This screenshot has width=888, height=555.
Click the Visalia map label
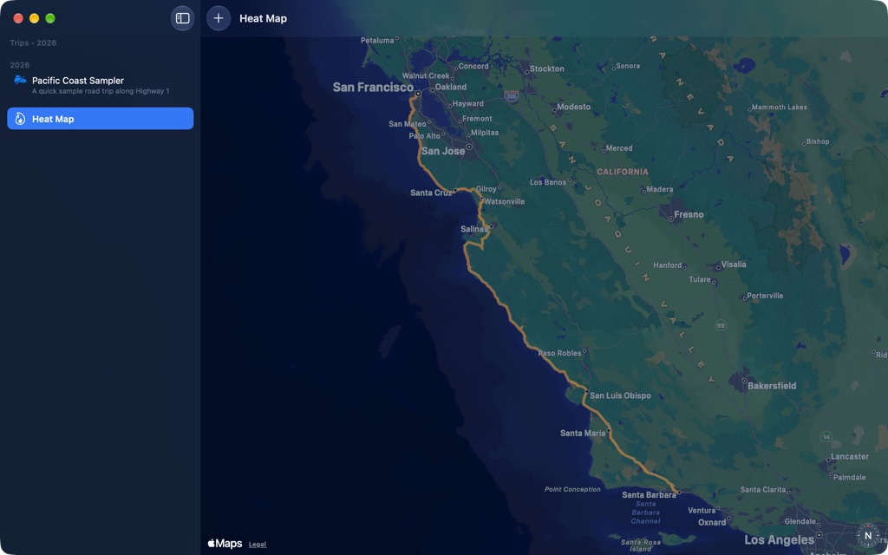(734, 264)
